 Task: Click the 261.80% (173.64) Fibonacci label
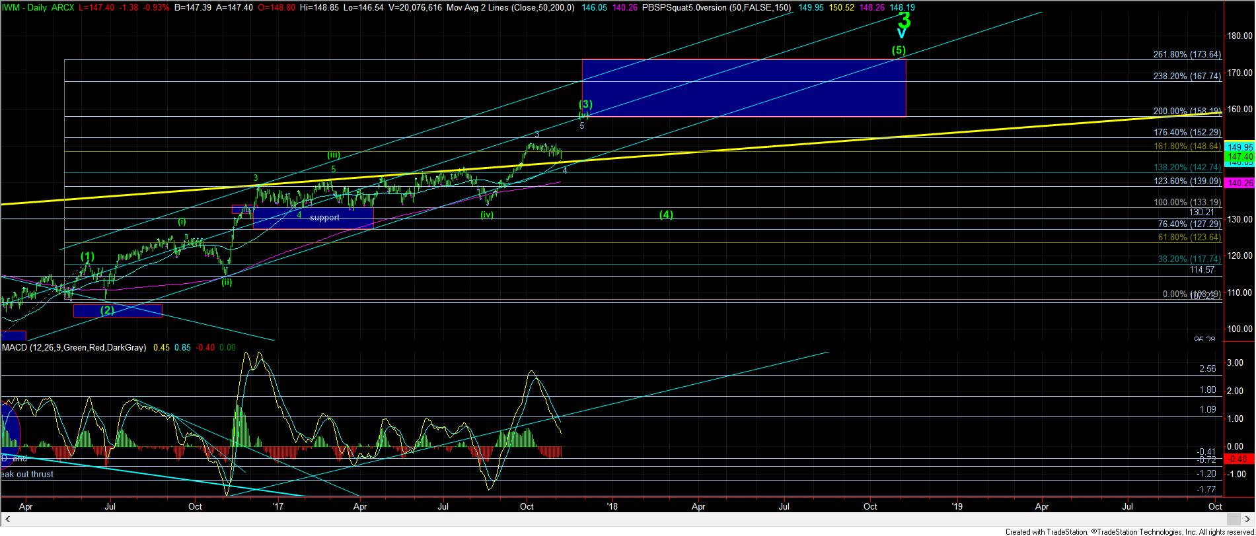tap(1187, 54)
